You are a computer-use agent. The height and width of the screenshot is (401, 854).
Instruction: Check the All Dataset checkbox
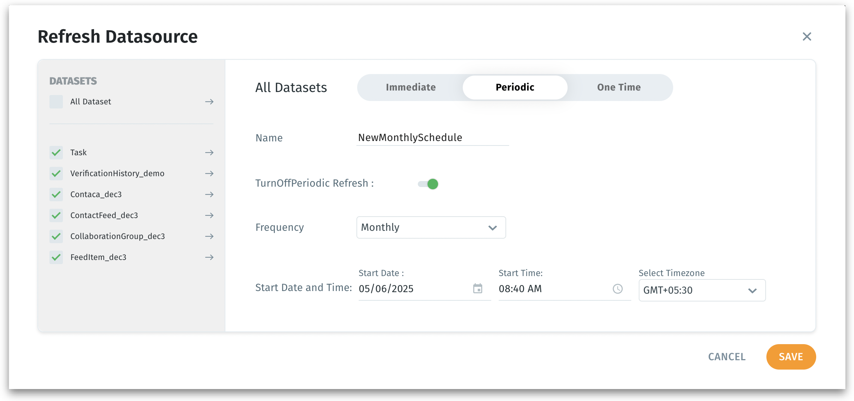[x=56, y=102]
